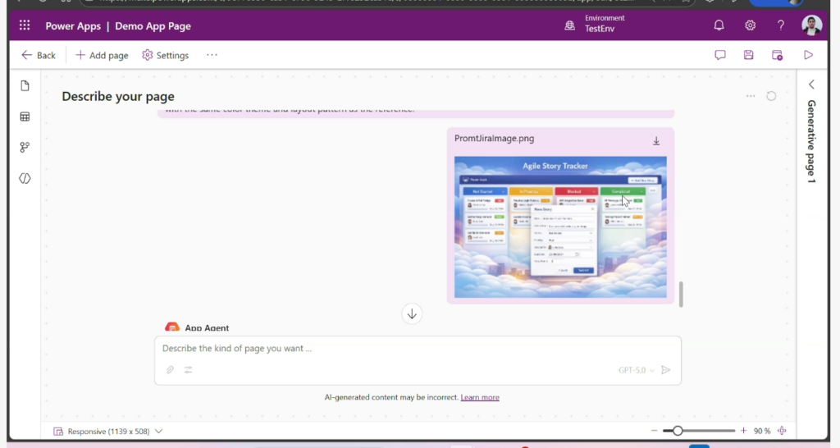Open the prompt options sliders icon
This screenshot has height=448, width=840.
188,370
